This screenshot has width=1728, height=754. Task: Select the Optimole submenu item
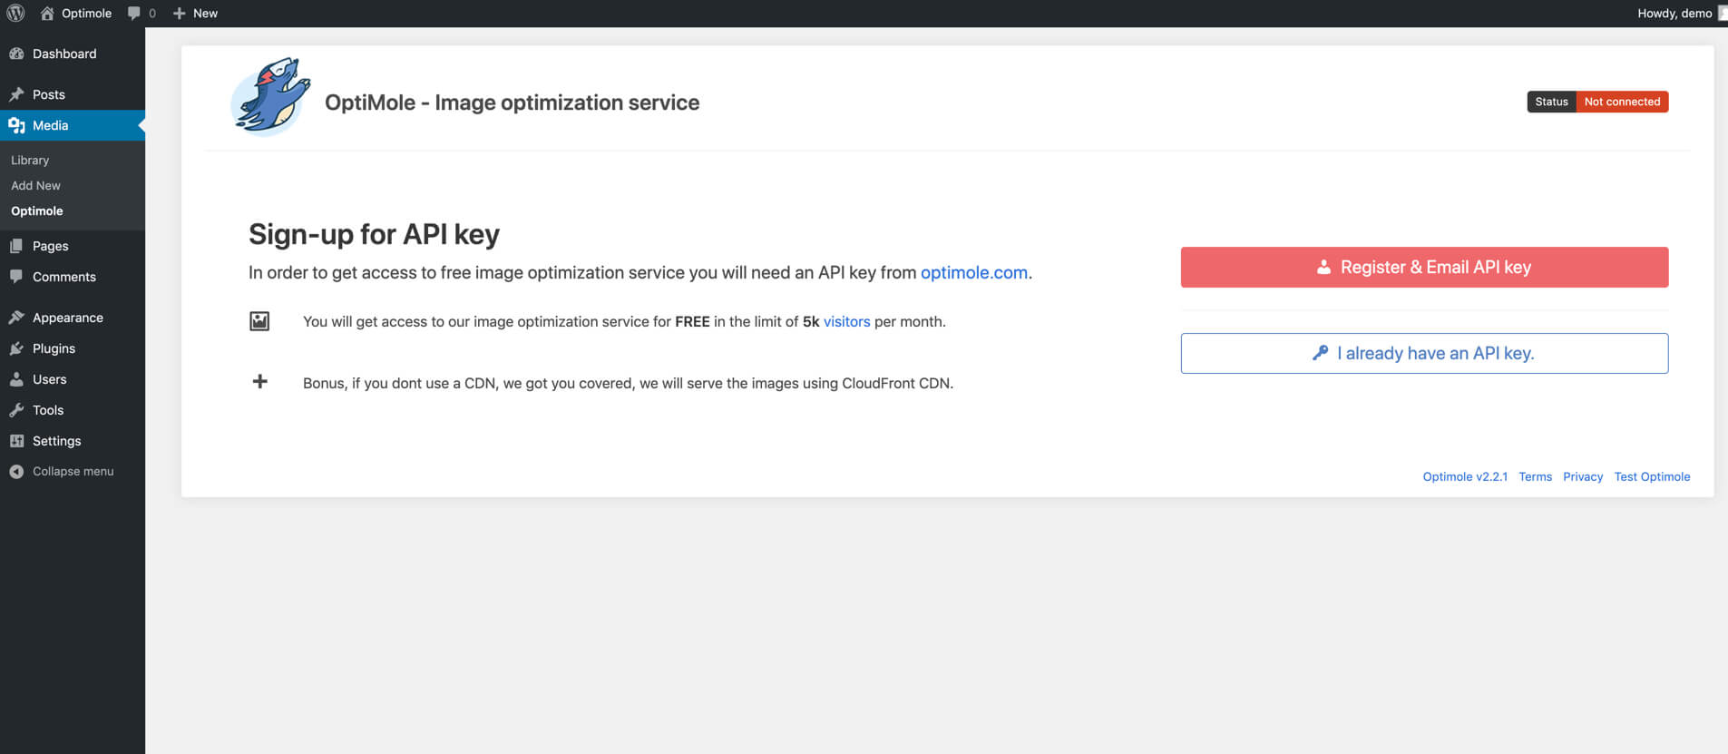(37, 211)
